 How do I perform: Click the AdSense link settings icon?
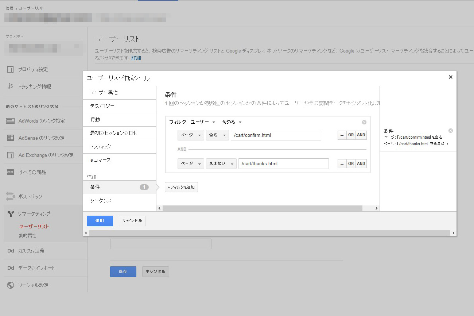(x=11, y=138)
